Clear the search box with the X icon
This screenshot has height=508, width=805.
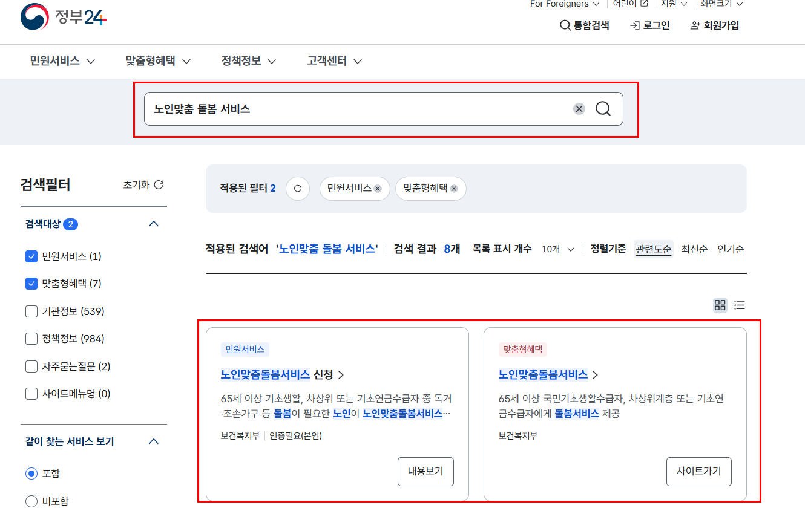pos(579,109)
